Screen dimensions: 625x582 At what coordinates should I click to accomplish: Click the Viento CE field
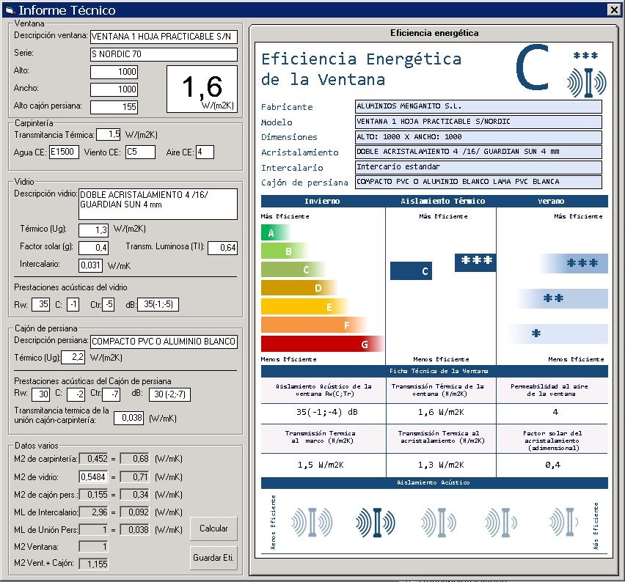click(139, 152)
